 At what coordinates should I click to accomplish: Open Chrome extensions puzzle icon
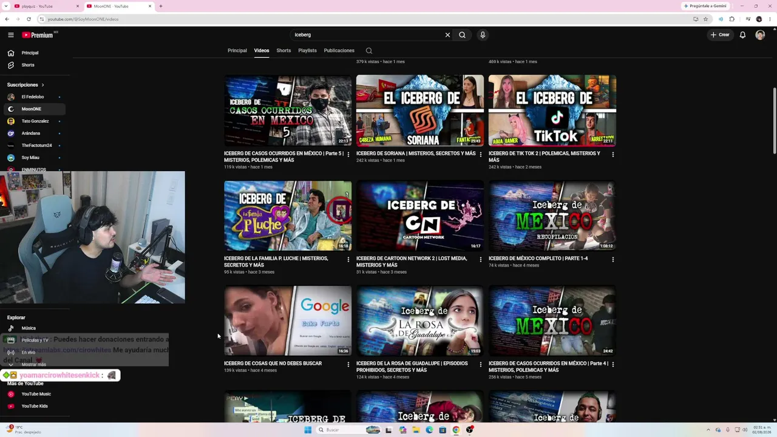(732, 19)
